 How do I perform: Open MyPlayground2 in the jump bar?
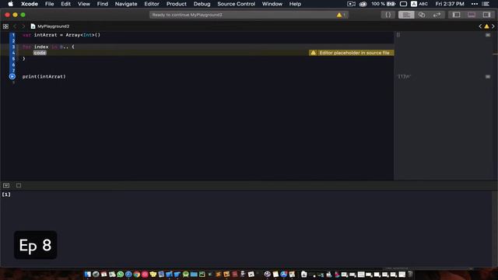[x=50, y=26]
